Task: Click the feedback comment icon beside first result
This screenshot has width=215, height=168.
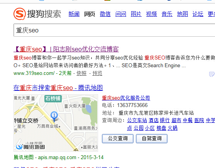Action: tap(212, 74)
